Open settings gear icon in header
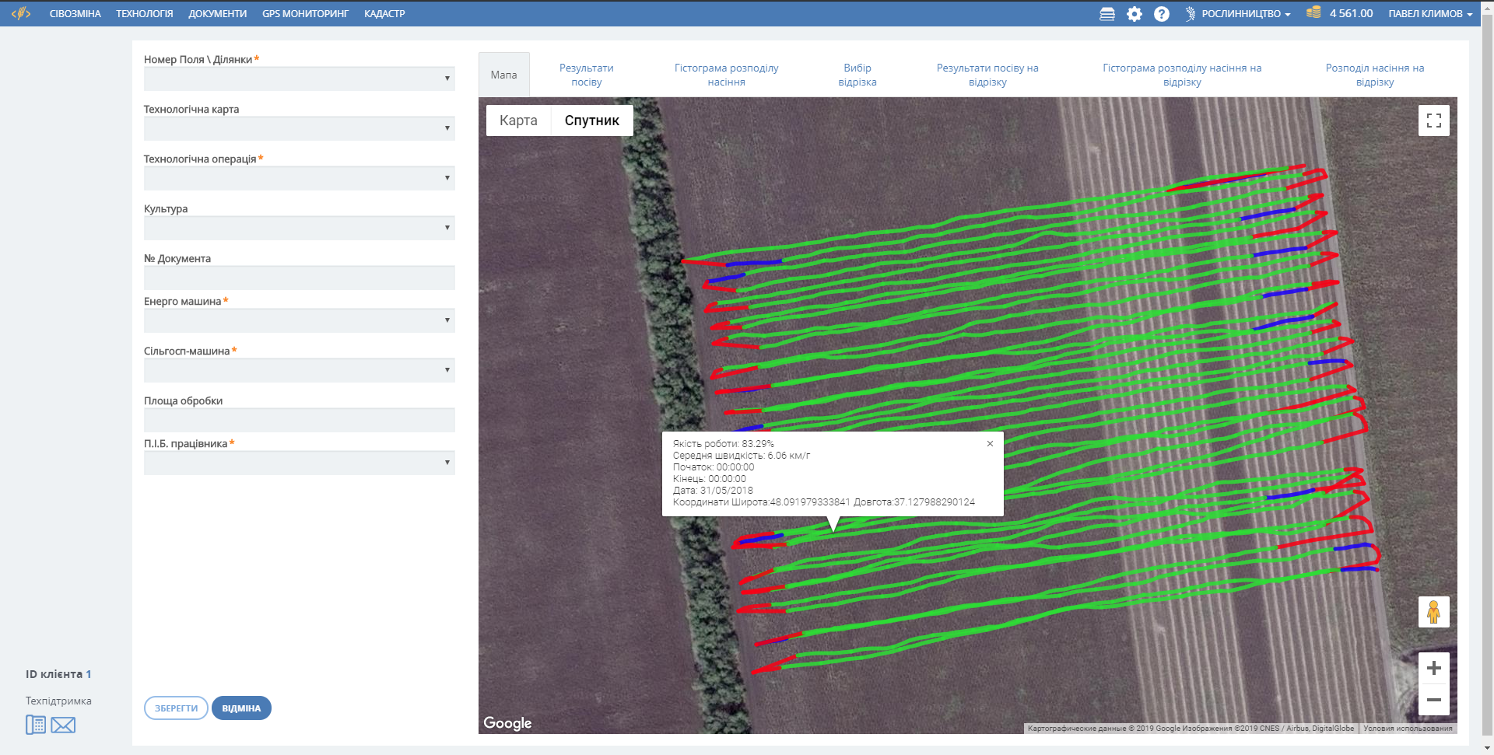Image resolution: width=1494 pixels, height=755 pixels. point(1135,14)
